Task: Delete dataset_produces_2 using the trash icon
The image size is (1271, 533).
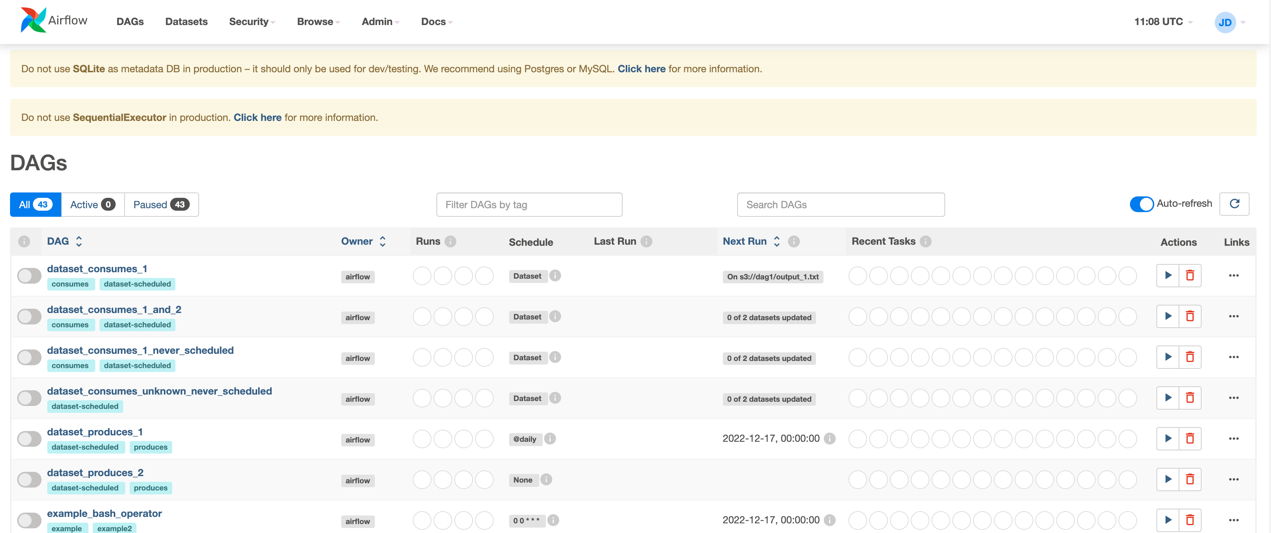Action: (x=1190, y=479)
